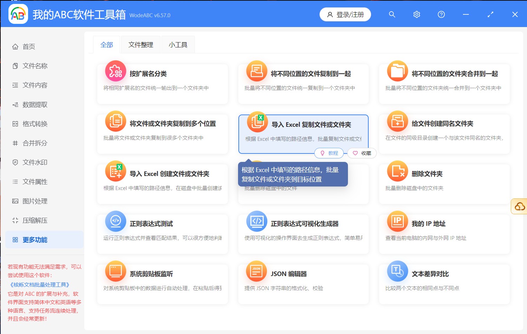Open 给文件创建同名文件夹 card title
Image resolution: width=527 pixels, height=334 pixels.
tap(442, 124)
